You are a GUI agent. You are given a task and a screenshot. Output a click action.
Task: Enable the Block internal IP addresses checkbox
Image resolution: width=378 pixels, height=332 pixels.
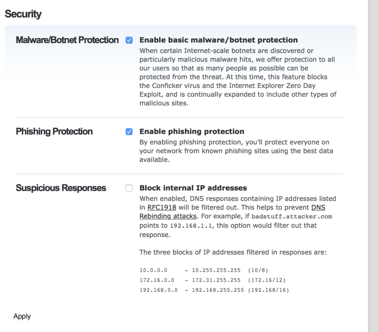click(129, 188)
